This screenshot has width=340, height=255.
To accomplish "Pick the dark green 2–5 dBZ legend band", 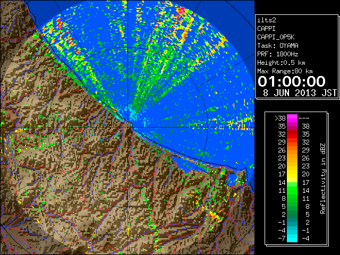I will [x=292, y=214].
